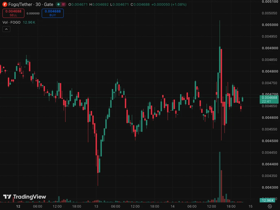The image size is (280, 210).
Task: Click the 0.004300 price axis label
Action: 270,187
